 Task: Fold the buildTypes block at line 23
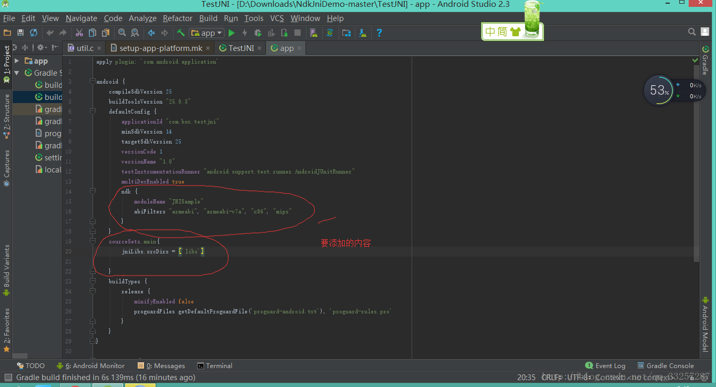click(93, 281)
